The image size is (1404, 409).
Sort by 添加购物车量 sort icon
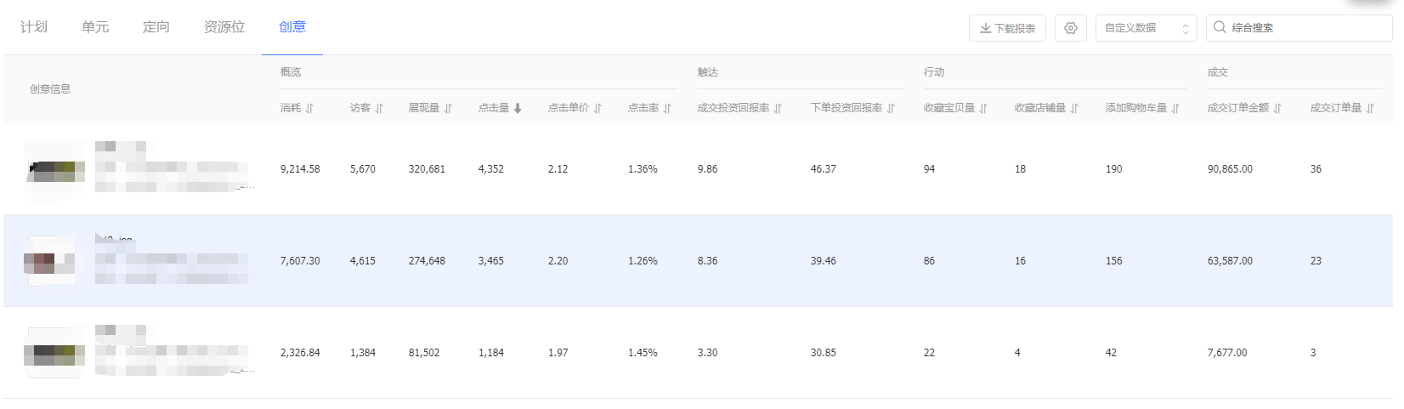[x=1175, y=108]
